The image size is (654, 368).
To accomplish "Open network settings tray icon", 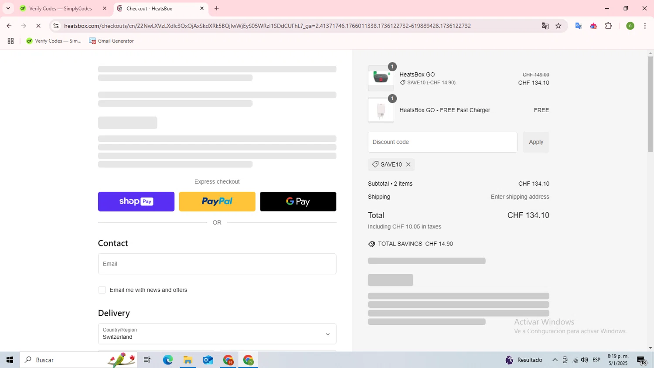I will point(575,360).
